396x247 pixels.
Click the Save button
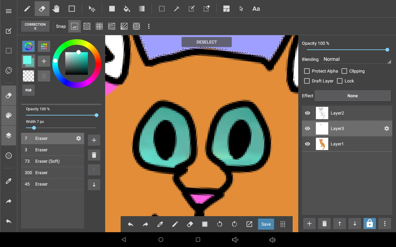pos(266,224)
